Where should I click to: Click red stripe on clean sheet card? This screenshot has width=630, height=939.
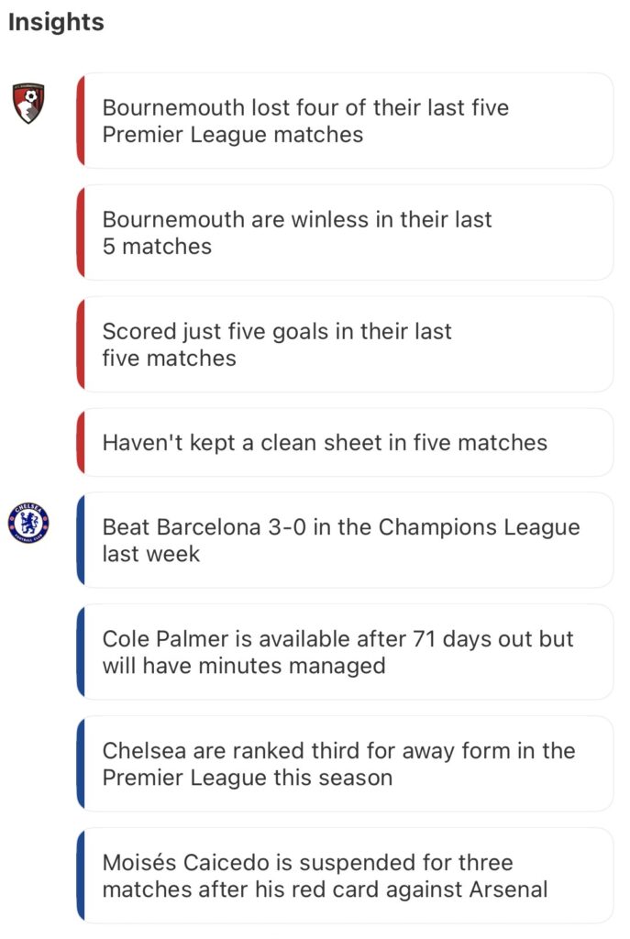(81, 443)
